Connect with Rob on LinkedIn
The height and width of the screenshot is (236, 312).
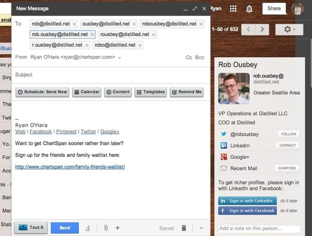288,146
